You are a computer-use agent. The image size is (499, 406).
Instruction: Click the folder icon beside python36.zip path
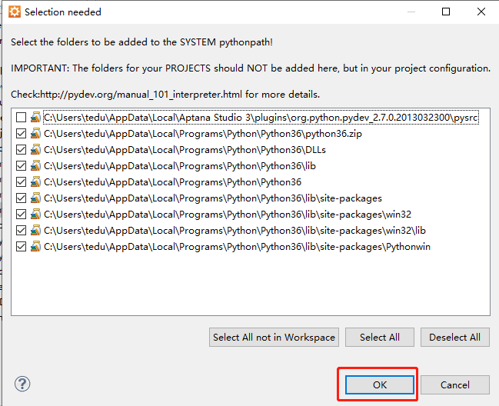coord(35,134)
